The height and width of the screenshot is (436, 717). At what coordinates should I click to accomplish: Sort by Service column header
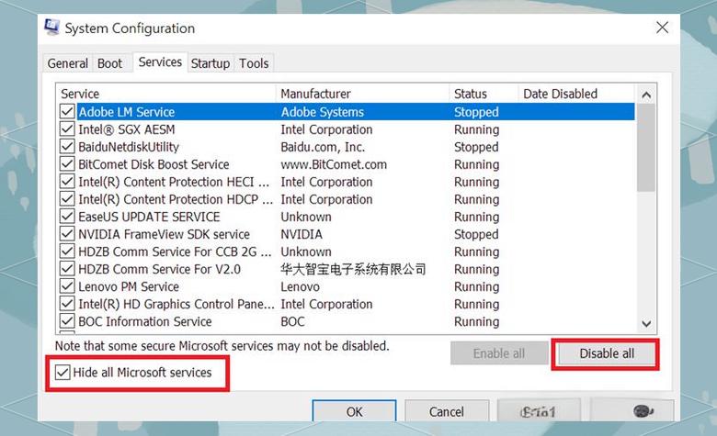pos(166,94)
